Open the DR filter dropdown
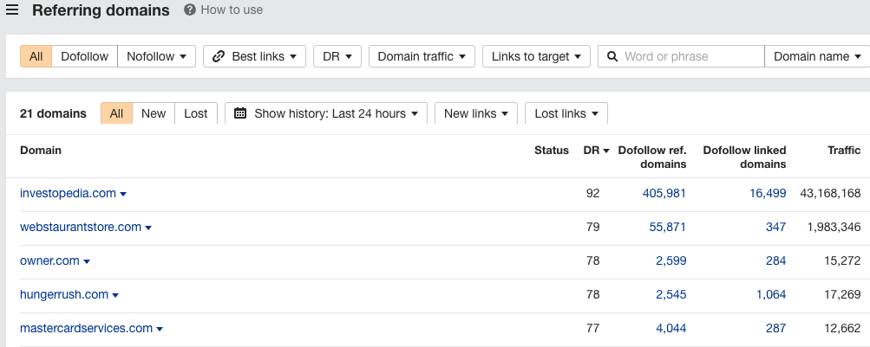 [x=337, y=56]
